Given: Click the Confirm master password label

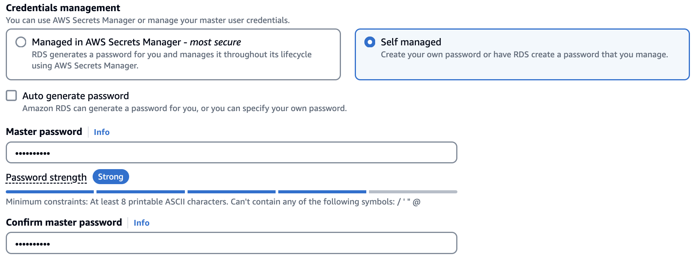Looking at the screenshot, I should pos(64,223).
